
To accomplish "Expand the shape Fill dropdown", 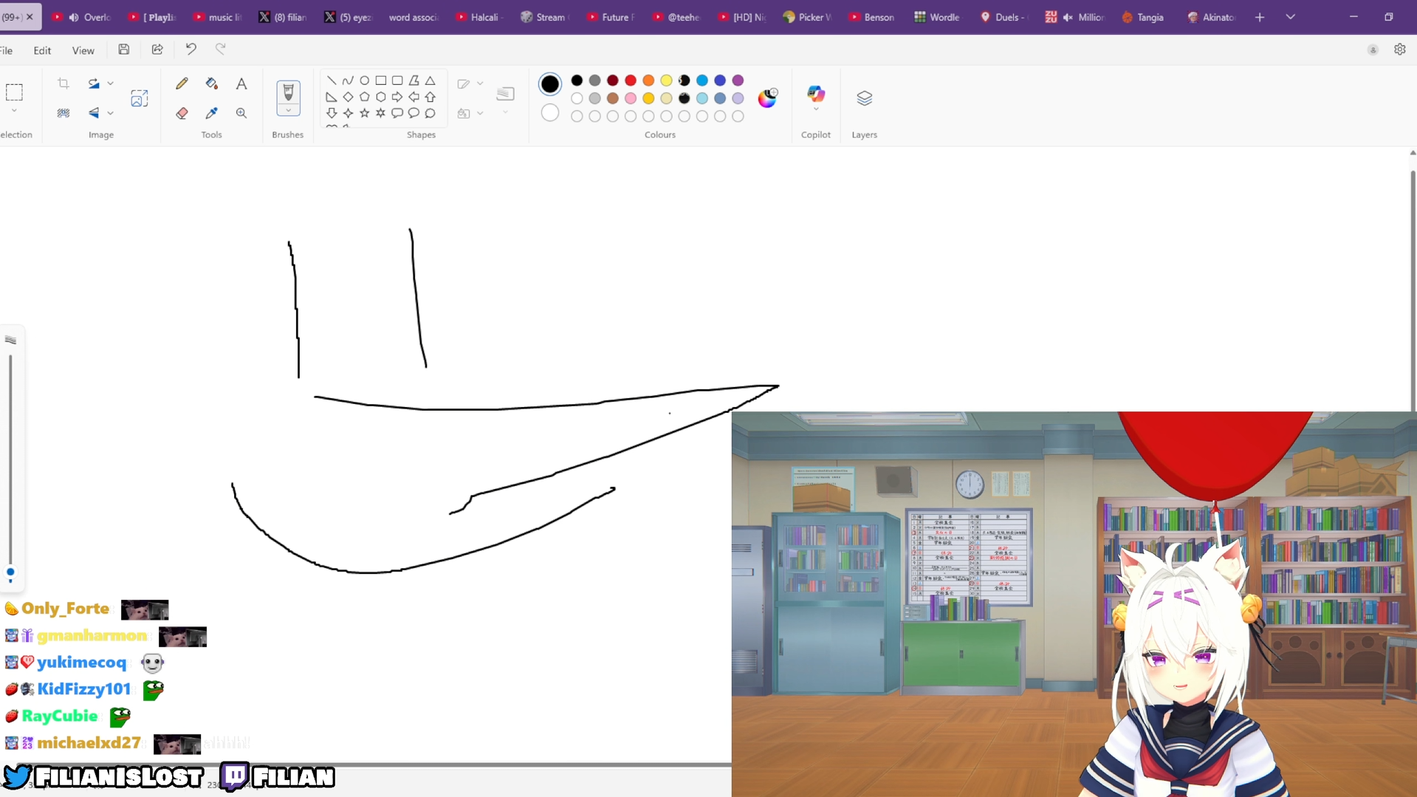I will (480, 113).
